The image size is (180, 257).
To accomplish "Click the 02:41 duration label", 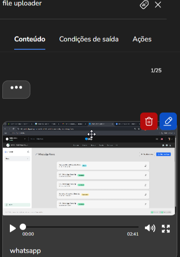I will 133,234.
